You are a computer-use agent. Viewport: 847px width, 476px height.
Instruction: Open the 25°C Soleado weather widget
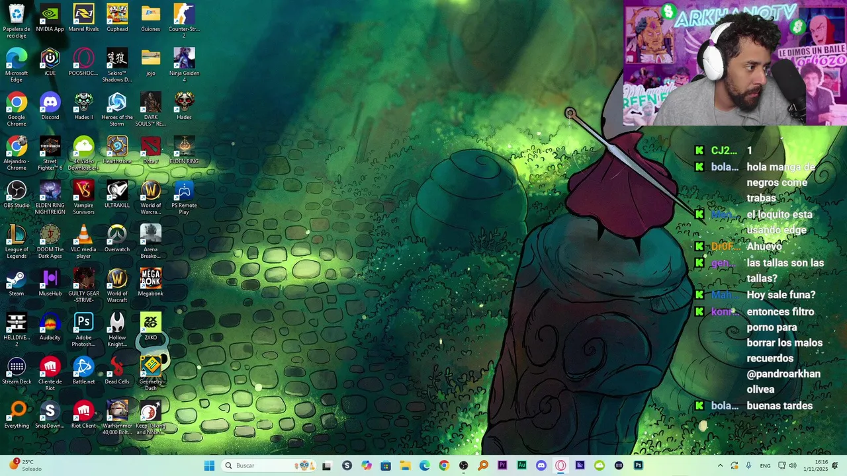pos(25,465)
